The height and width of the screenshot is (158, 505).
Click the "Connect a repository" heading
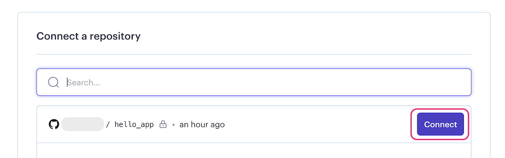coord(88,36)
